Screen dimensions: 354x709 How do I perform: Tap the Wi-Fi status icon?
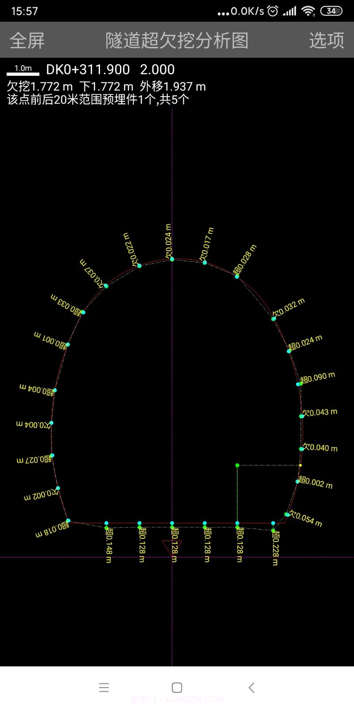(308, 11)
